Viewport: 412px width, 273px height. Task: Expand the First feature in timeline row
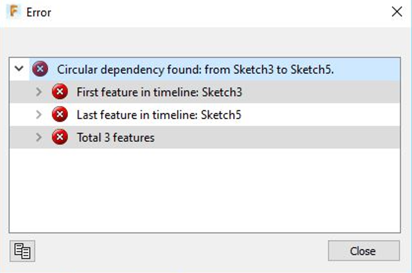tap(39, 92)
